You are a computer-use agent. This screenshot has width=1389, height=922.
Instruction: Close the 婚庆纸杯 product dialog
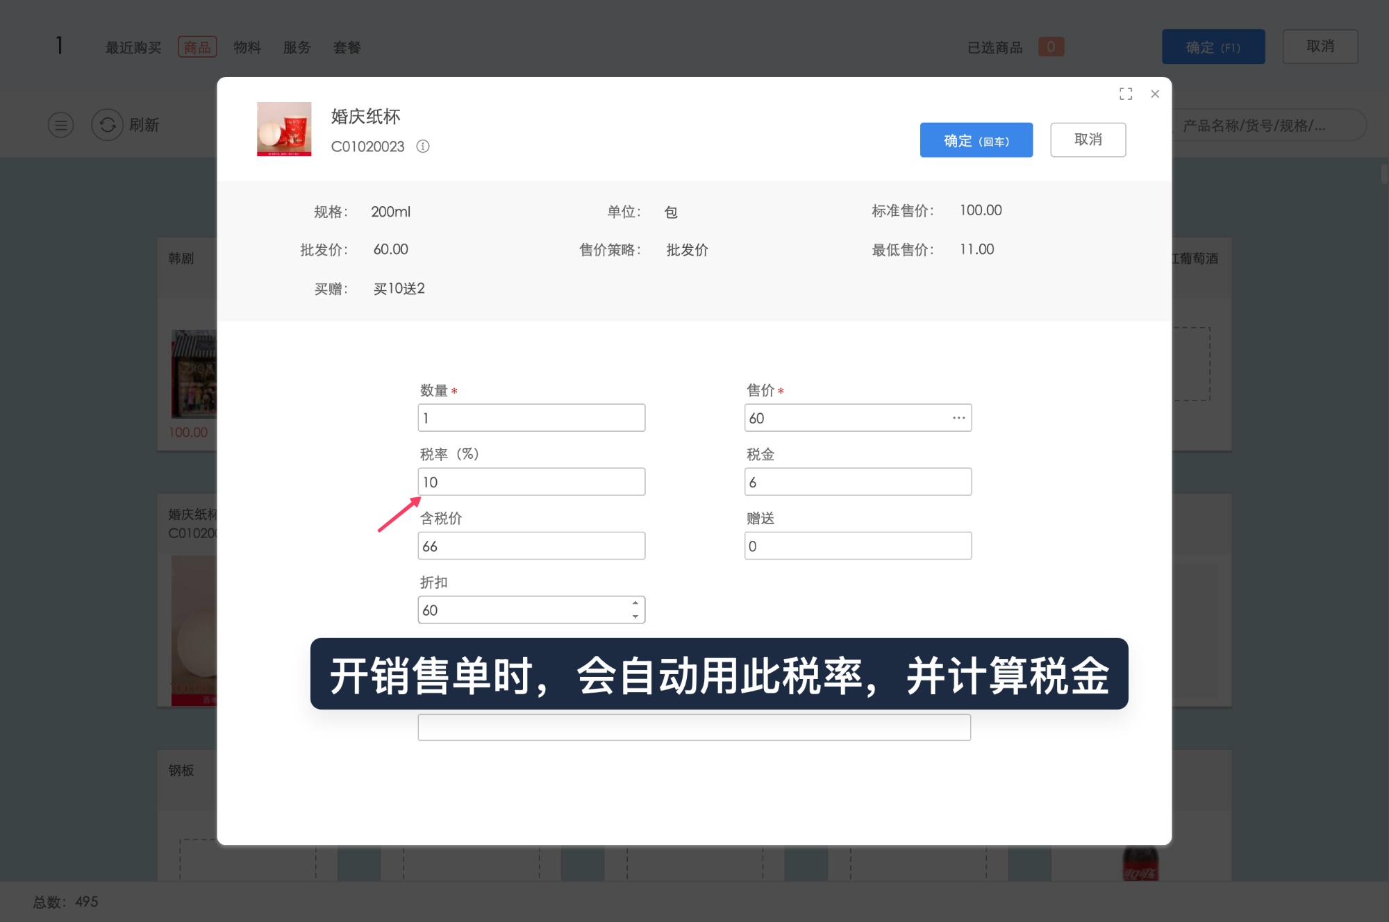pos(1155,94)
